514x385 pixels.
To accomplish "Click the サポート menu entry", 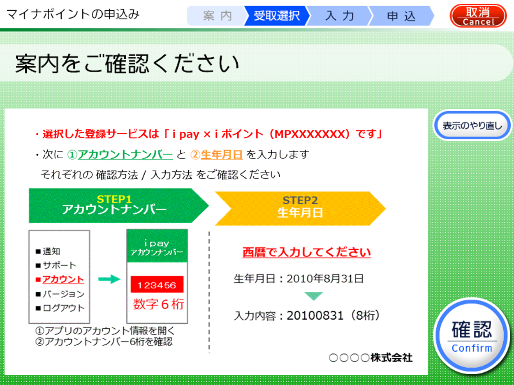I will [x=56, y=265].
